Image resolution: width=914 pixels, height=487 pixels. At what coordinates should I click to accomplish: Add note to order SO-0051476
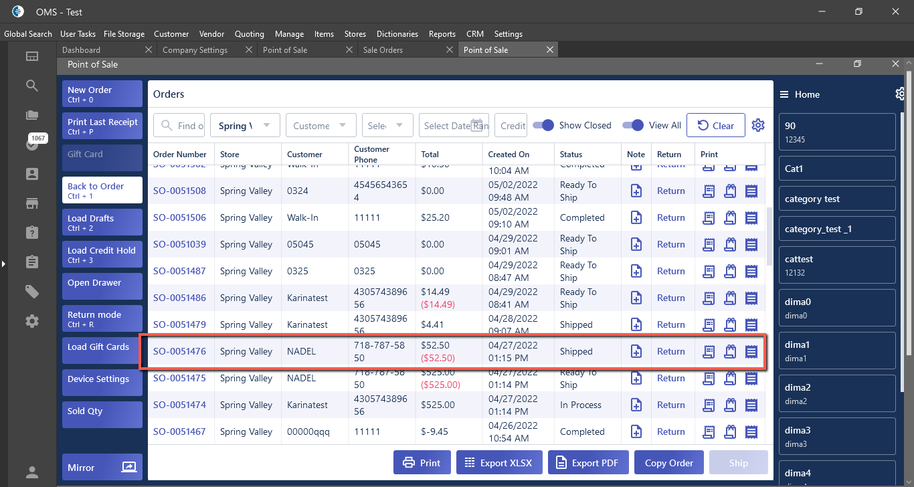[636, 351]
